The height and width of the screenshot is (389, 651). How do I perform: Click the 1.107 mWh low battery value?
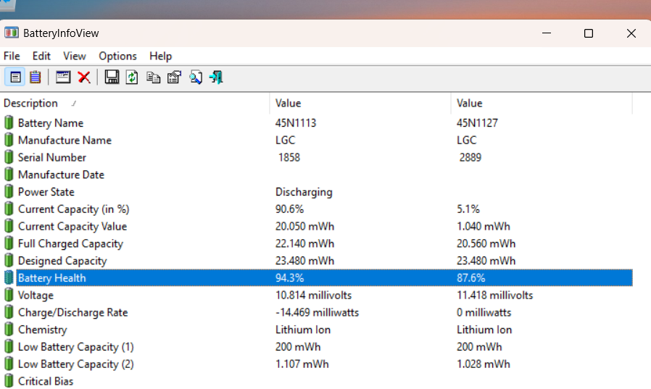[302, 364]
